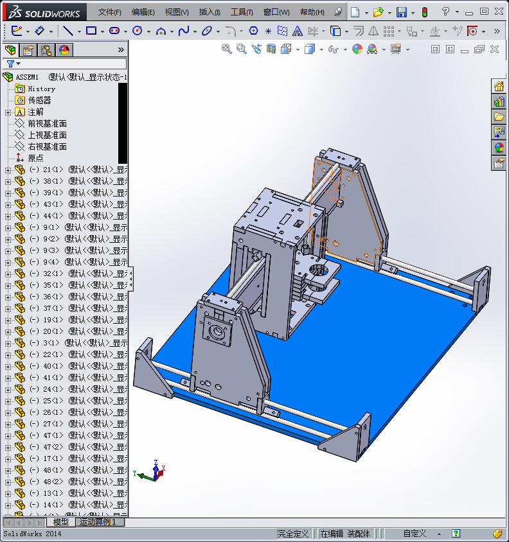
Task: Select the Linear Sketch Pattern tool
Action: point(389,31)
